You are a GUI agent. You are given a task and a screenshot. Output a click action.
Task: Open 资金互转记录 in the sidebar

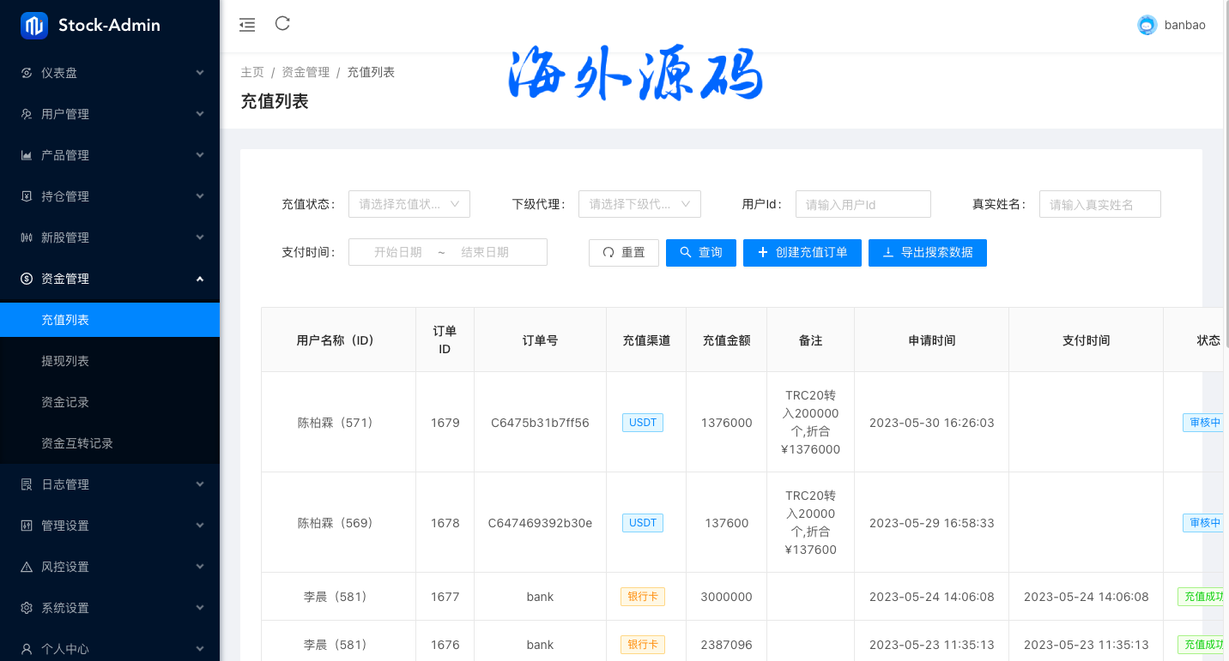[77, 443]
